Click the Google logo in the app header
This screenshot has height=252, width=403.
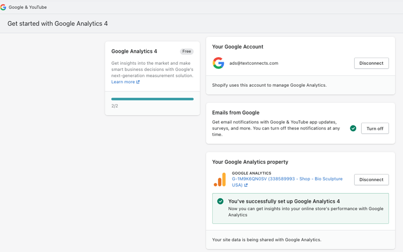pos(3,7)
